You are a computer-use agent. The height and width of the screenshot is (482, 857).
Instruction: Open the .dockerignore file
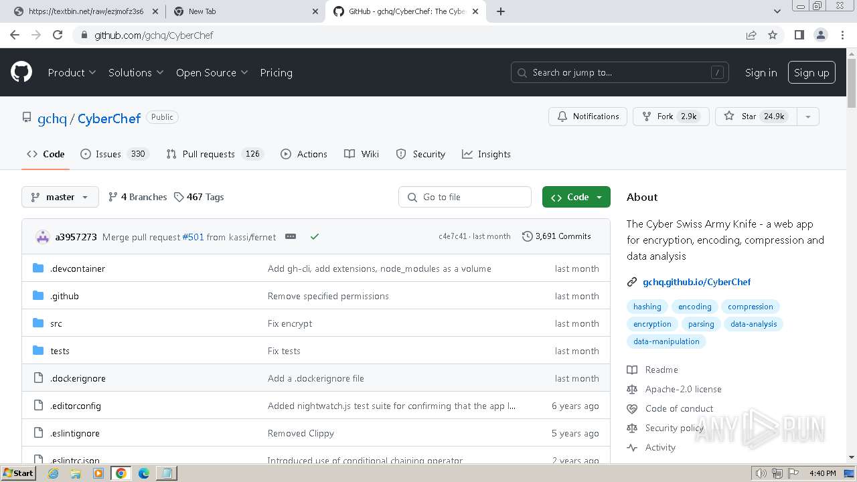tap(78, 378)
